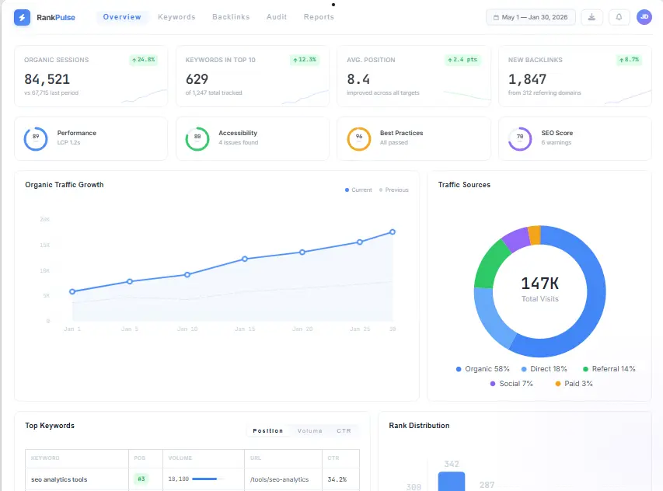Open the May 1 — Jan 30 date range picker
This screenshot has height=491, width=663.
point(530,16)
